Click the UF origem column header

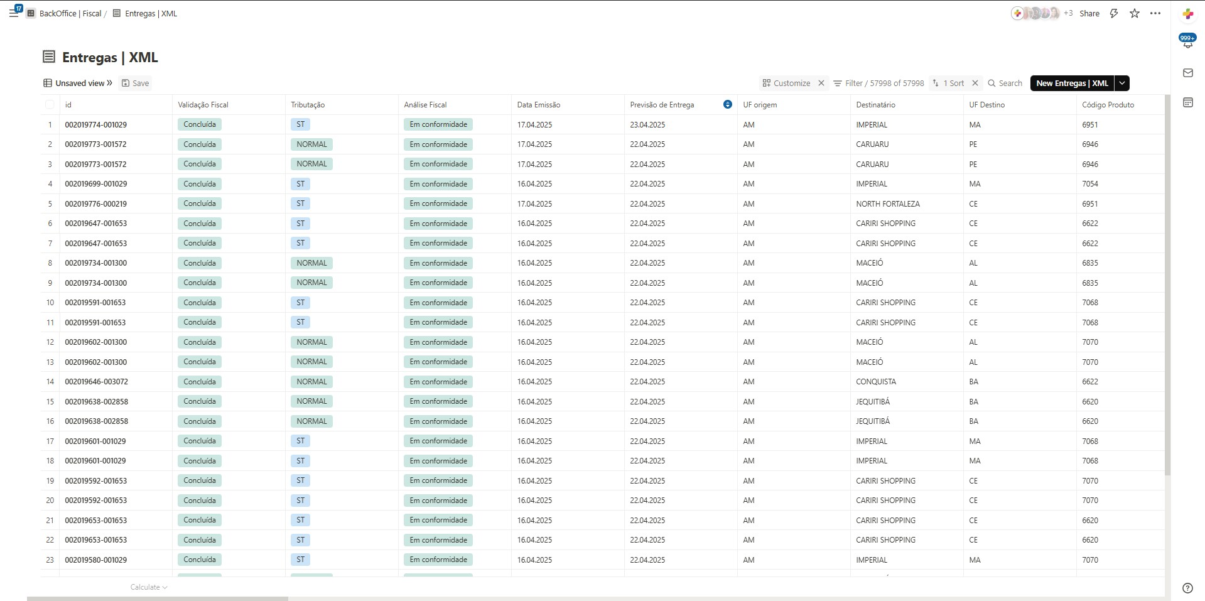point(794,105)
